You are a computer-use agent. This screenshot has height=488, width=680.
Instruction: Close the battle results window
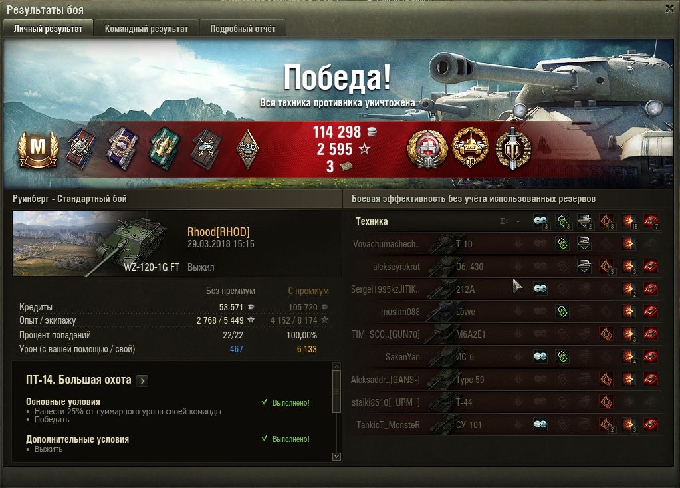670,9
